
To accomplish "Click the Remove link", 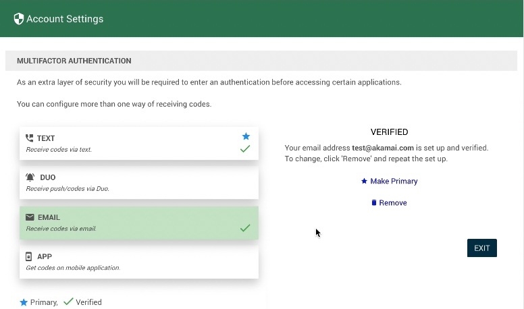I will 393,202.
